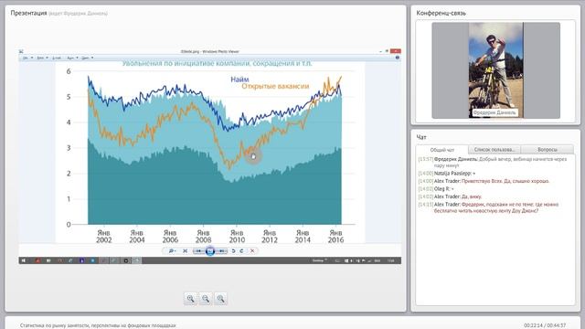Click Alex Trader's message 'Да, вижу'
Viewport: 585px width, 329px height.
tap(450, 196)
